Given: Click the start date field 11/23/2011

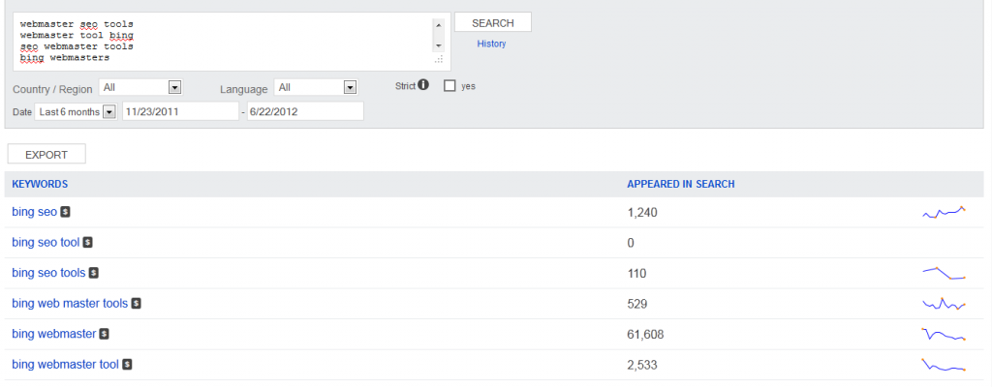Looking at the screenshot, I should [180, 111].
